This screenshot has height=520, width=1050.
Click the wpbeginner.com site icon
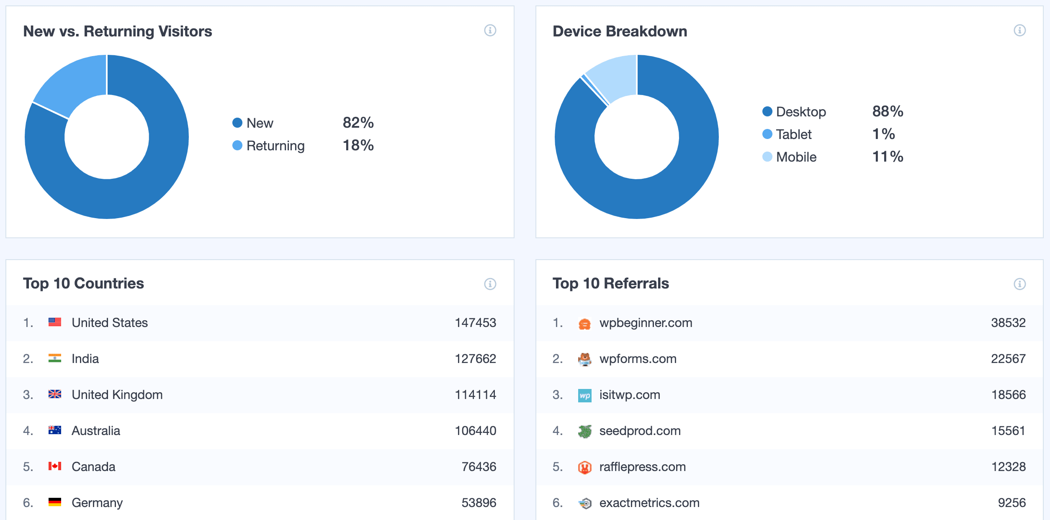(586, 323)
